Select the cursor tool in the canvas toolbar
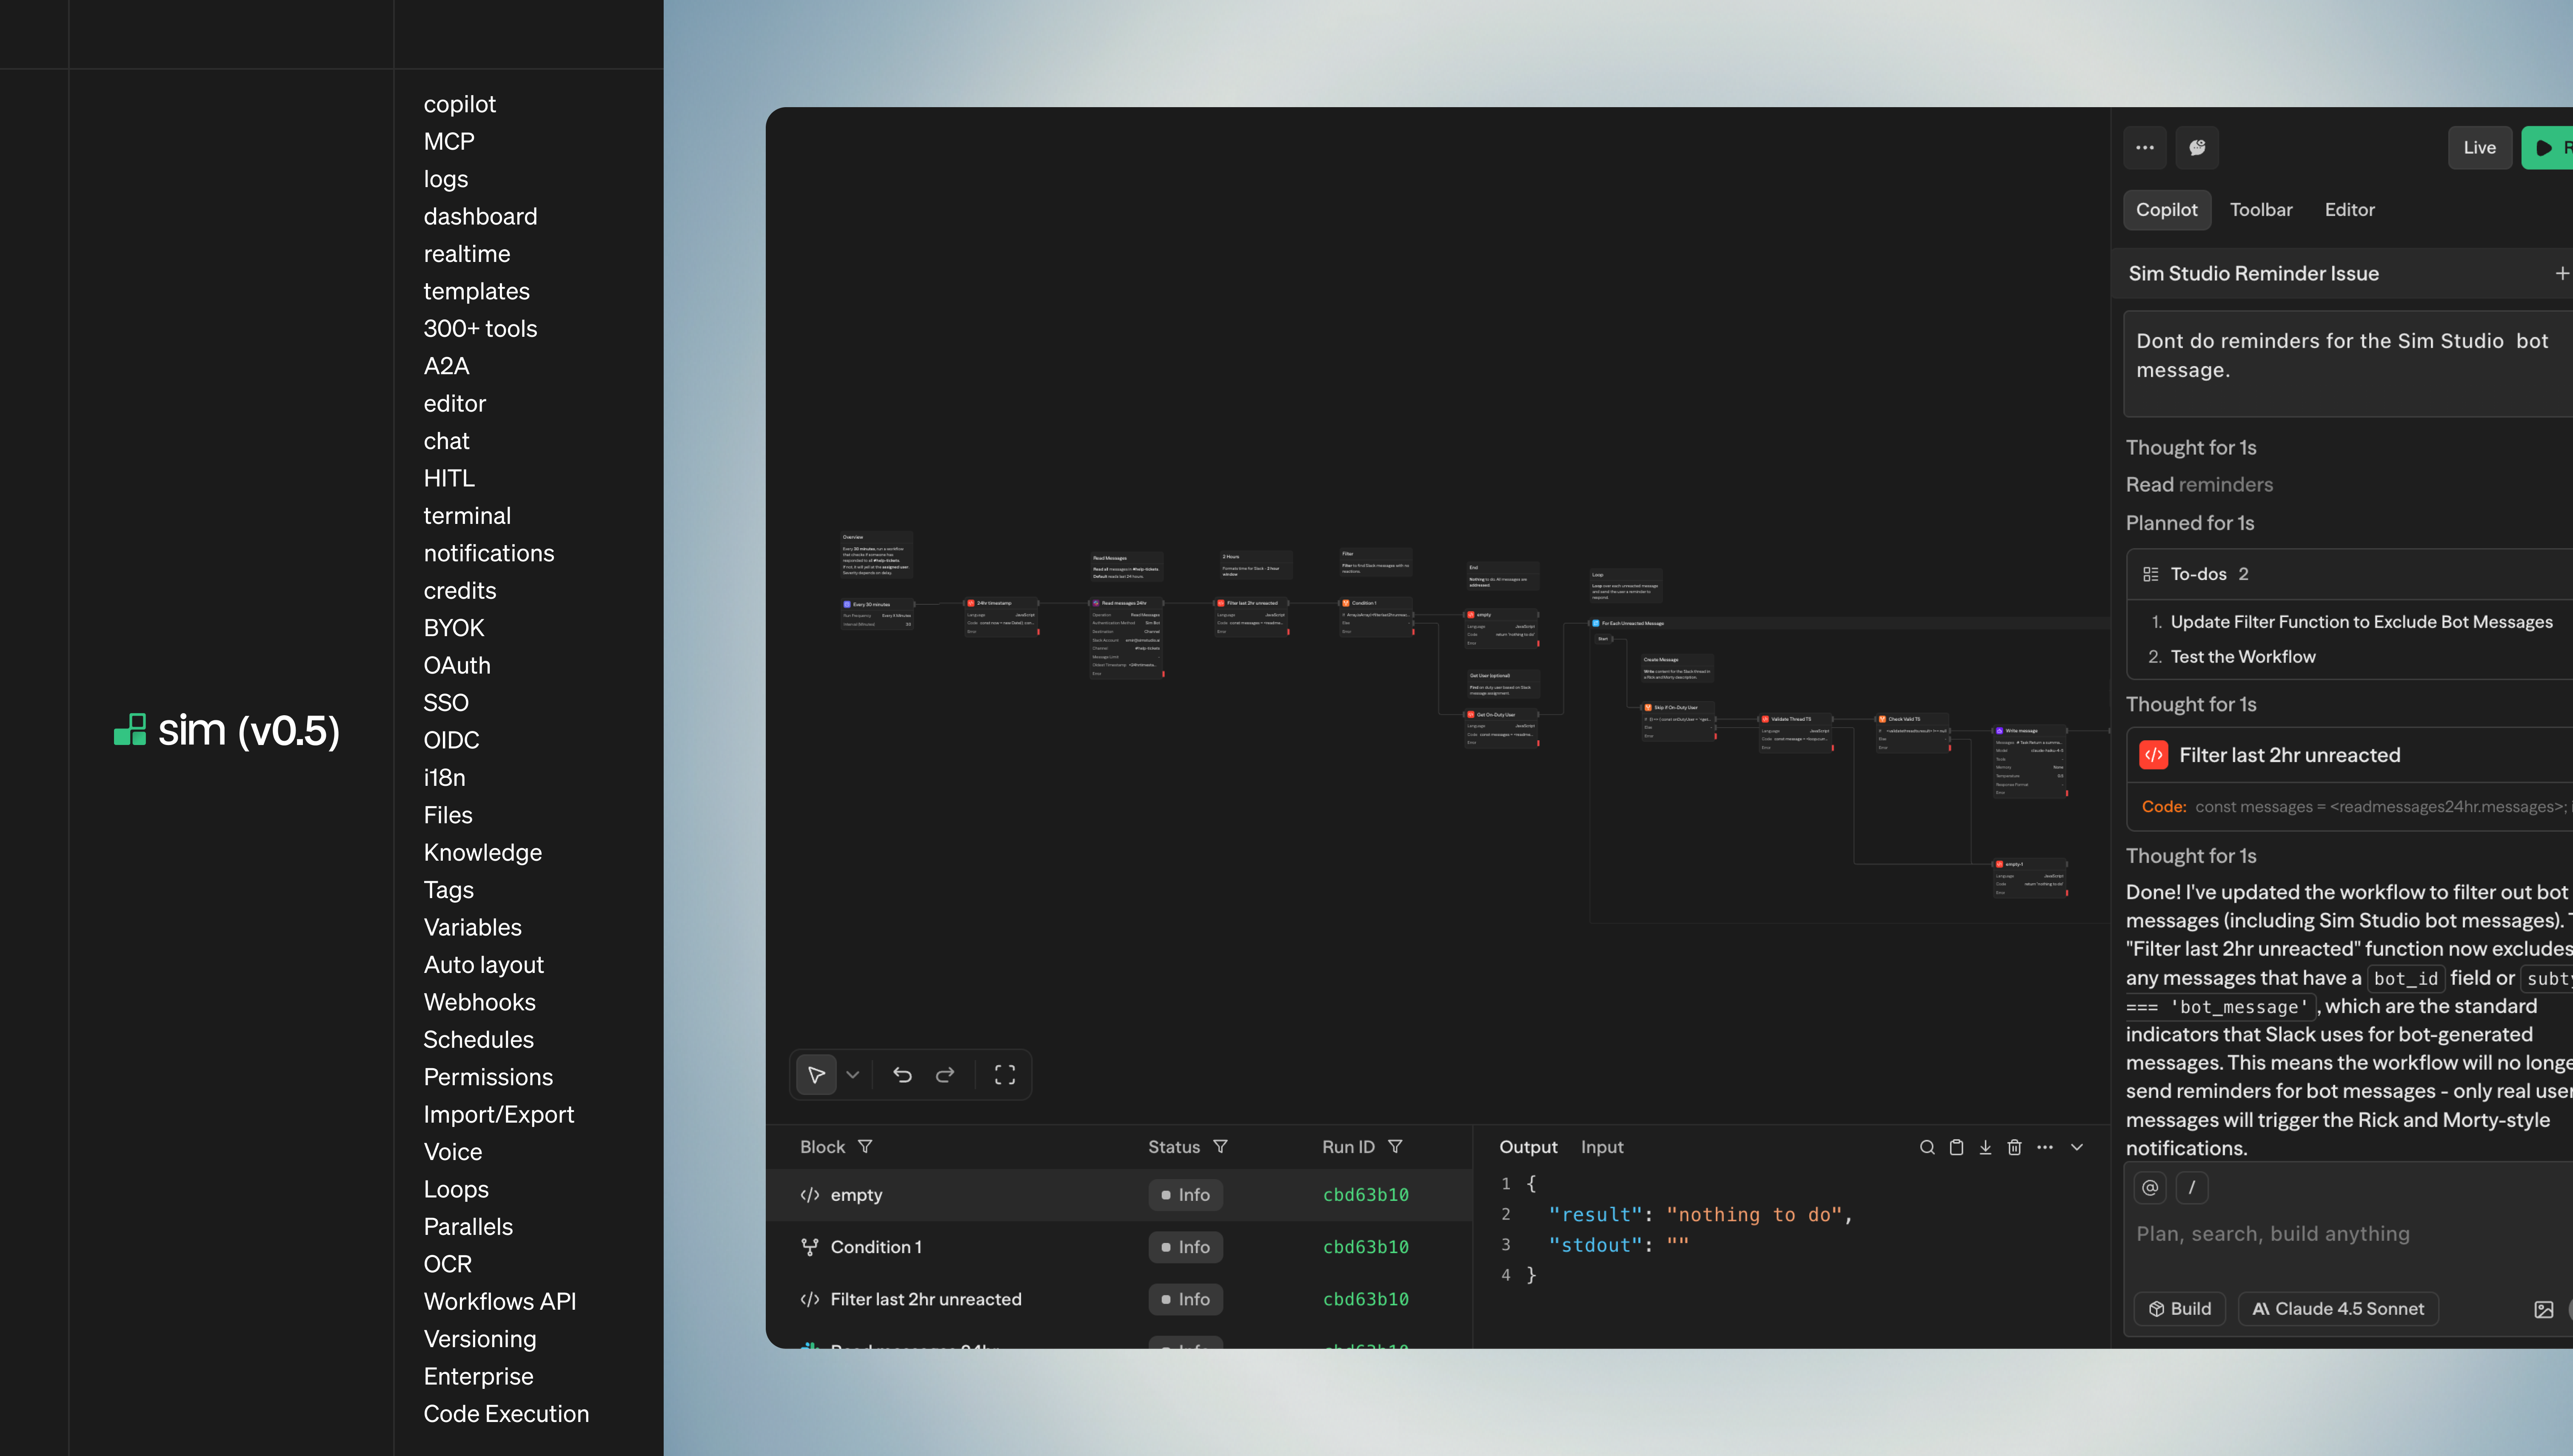This screenshot has height=1456, width=2573. tap(816, 1074)
